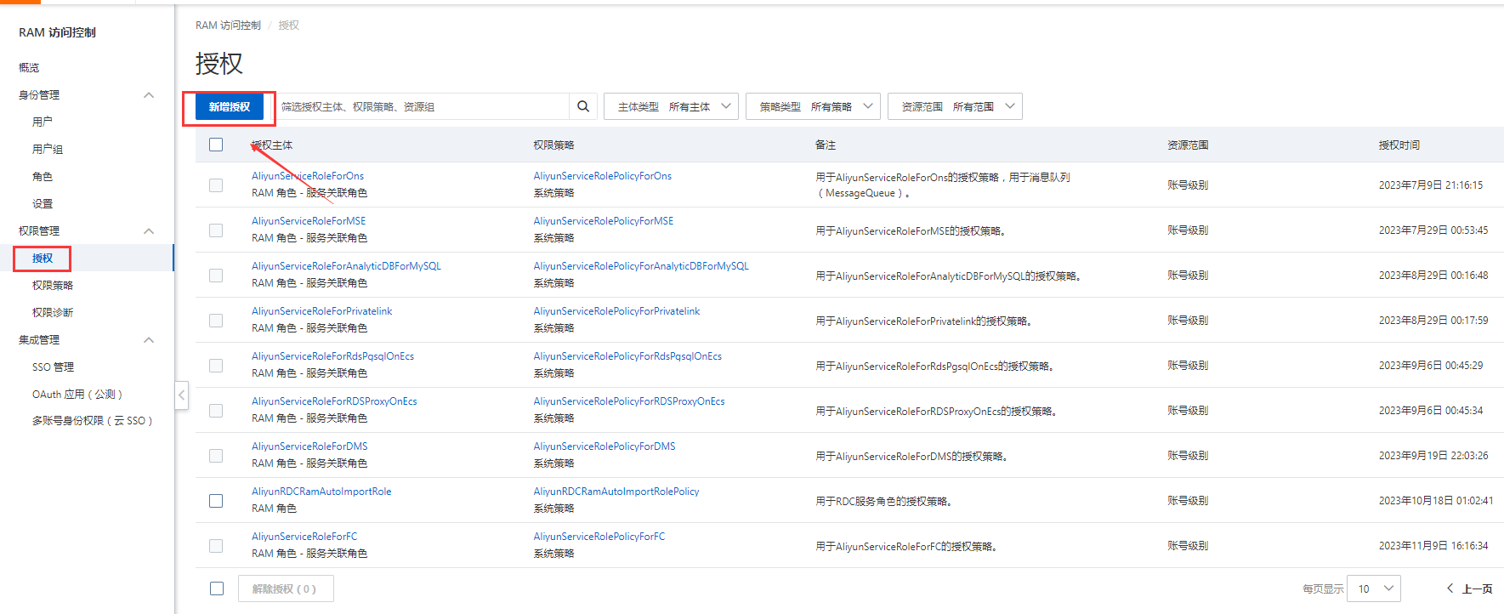Open the 主体类型 filter dropdown

pyautogui.click(x=671, y=106)
